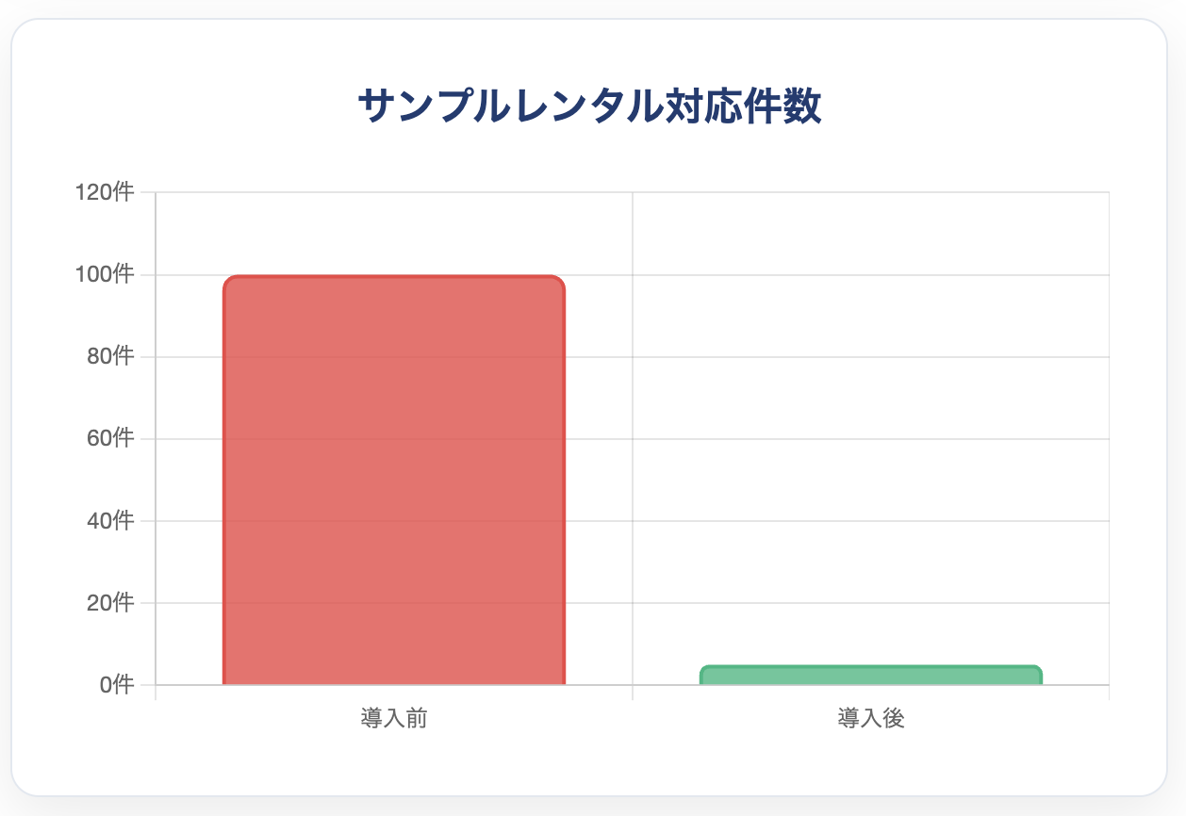
Task: Select the 導入後 x-axis label
Action: [x=871, y=719]
